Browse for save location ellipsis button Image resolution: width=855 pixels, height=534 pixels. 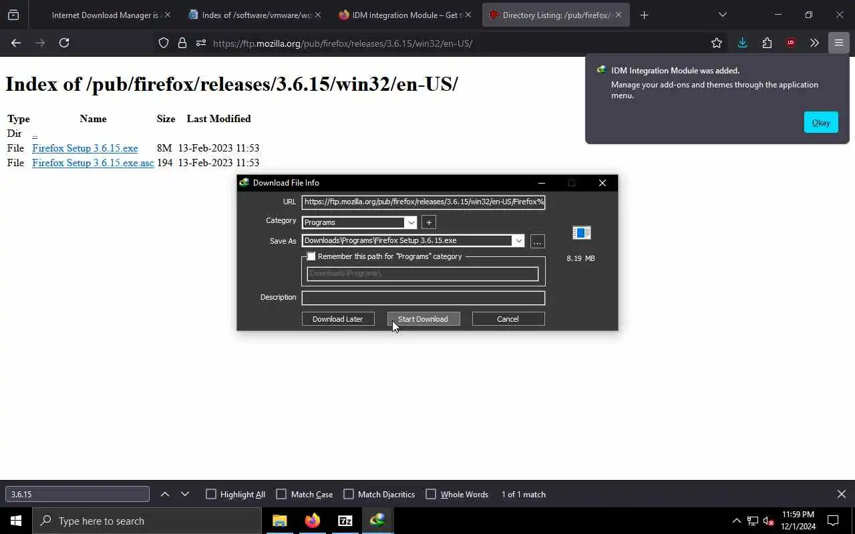(x=537, y=241)
